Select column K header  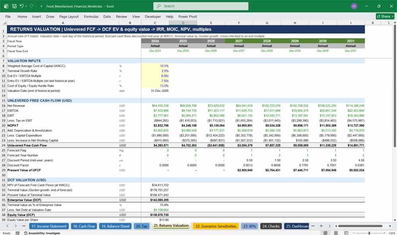pyautogui.click(x=373, y=23)
